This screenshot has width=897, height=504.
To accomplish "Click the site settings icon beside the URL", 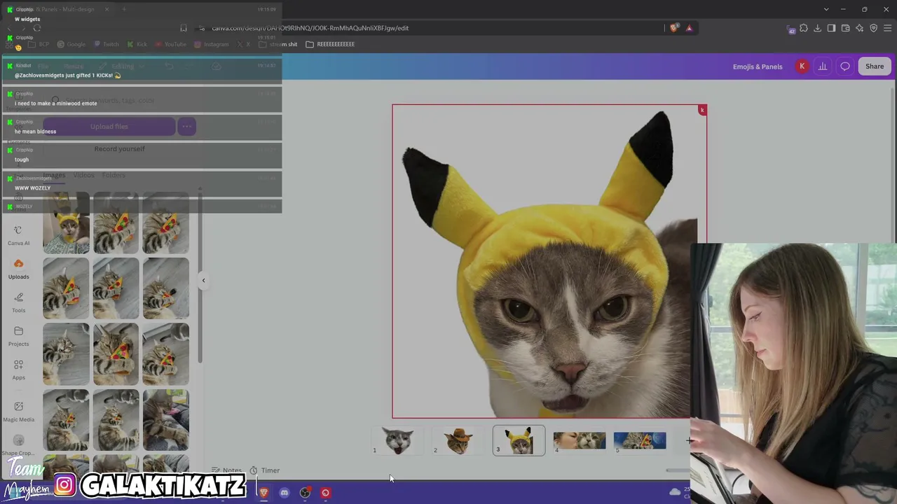I will (x=202, y=28).
